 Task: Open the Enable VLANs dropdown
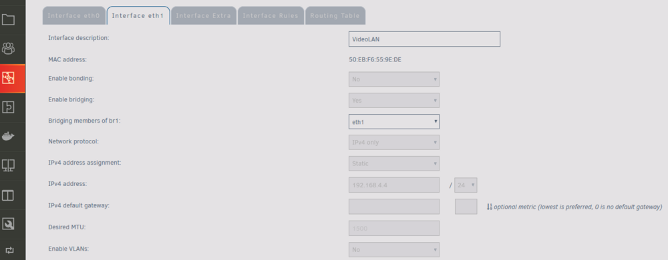point(394,249)
